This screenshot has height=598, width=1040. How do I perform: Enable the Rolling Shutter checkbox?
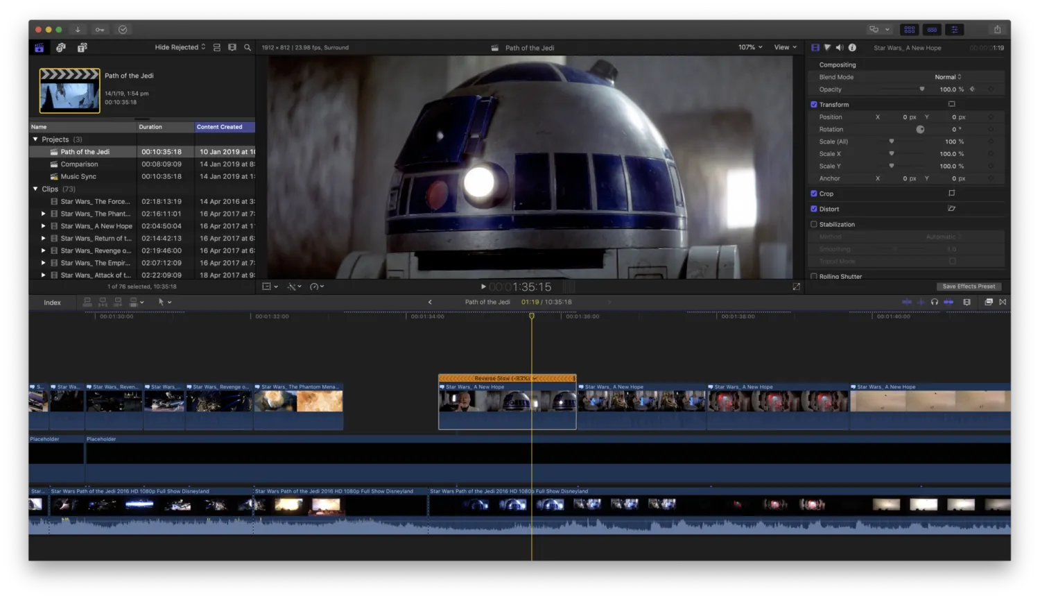coord(814,276)
